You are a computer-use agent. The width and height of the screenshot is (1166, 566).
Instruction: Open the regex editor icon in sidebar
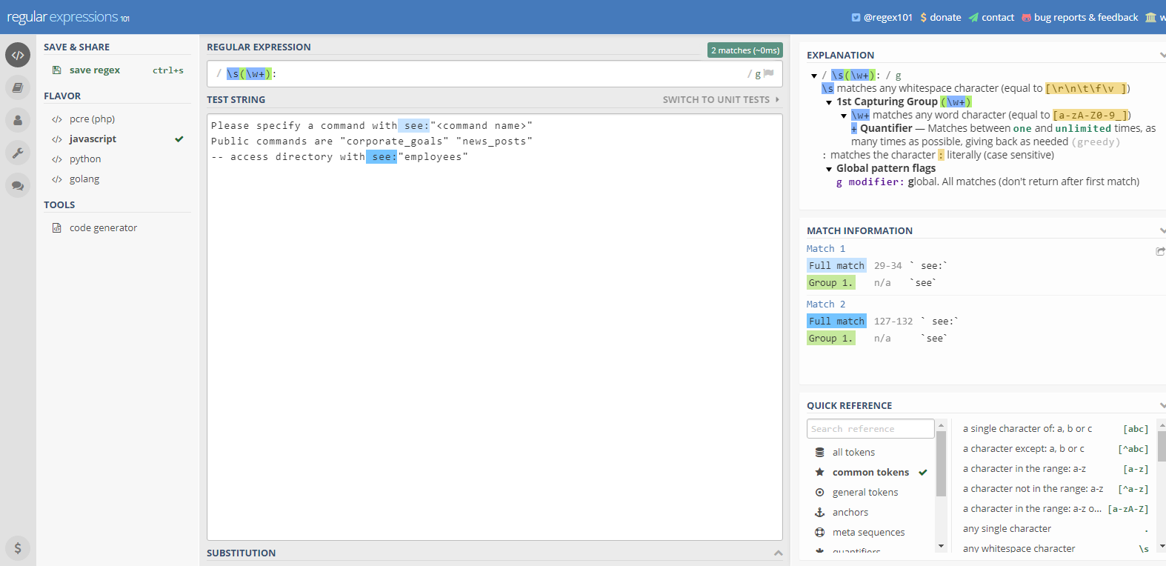click(x=18, y=55)
